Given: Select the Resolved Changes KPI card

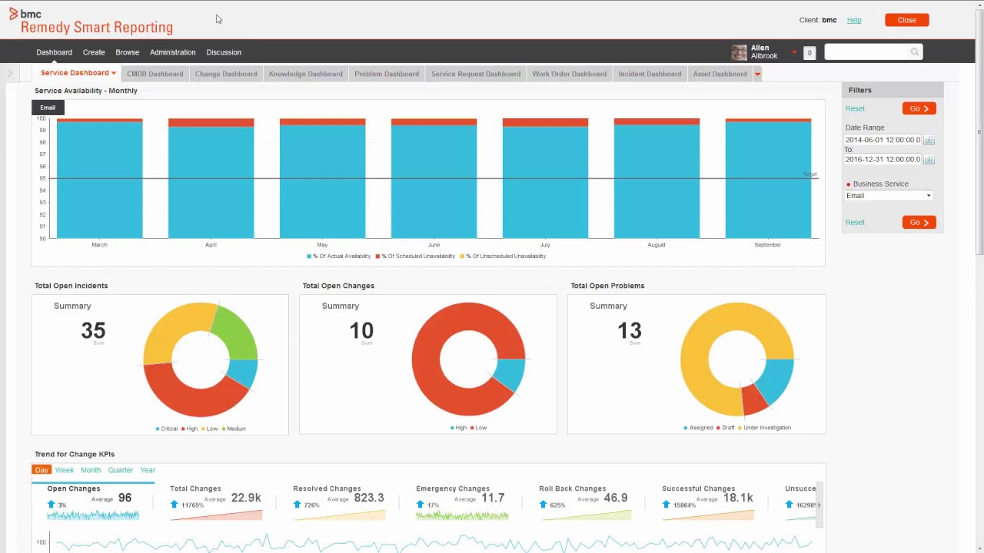Looking at the screenshot, I should (339, 502).
